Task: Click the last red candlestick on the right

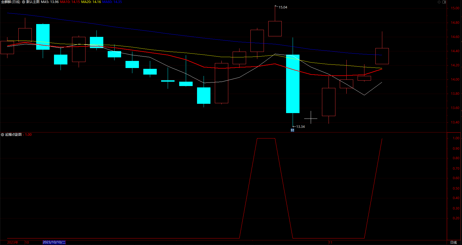Action: pyautogui.click(x=382, y=56)
